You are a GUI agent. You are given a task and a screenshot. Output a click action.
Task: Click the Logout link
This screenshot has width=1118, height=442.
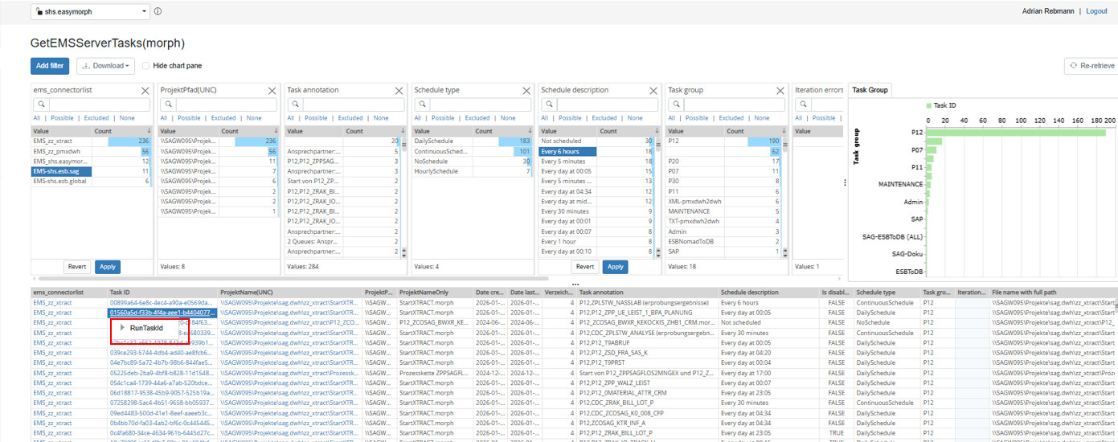point(1096,11)
